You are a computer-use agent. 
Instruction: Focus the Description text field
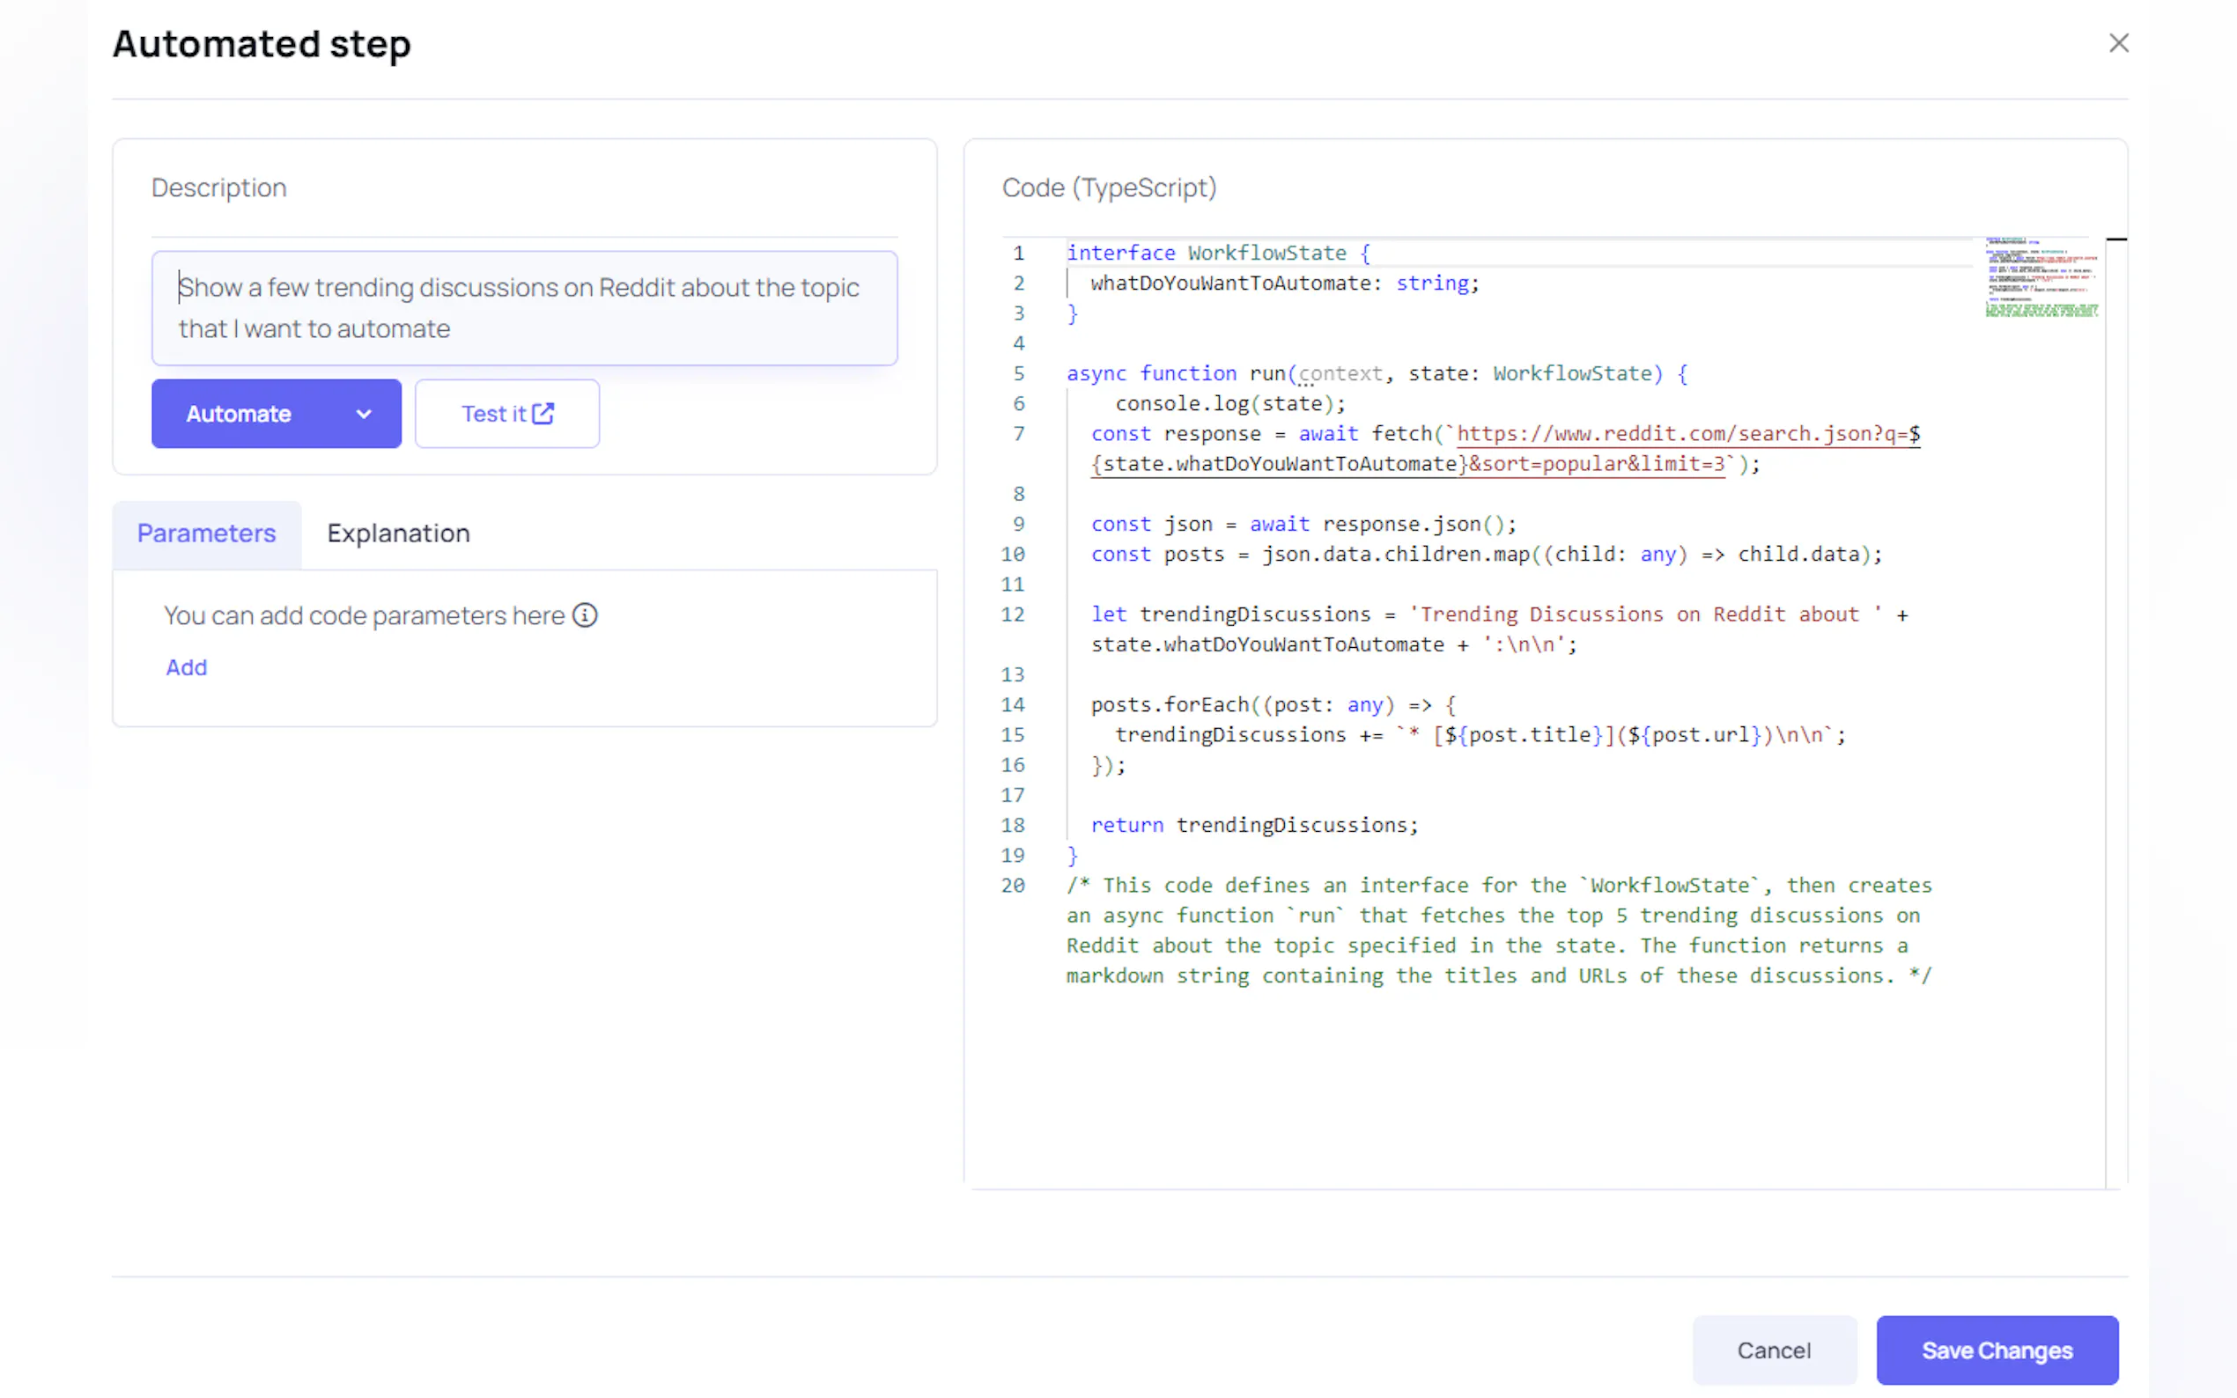click(x=523, y=308)
